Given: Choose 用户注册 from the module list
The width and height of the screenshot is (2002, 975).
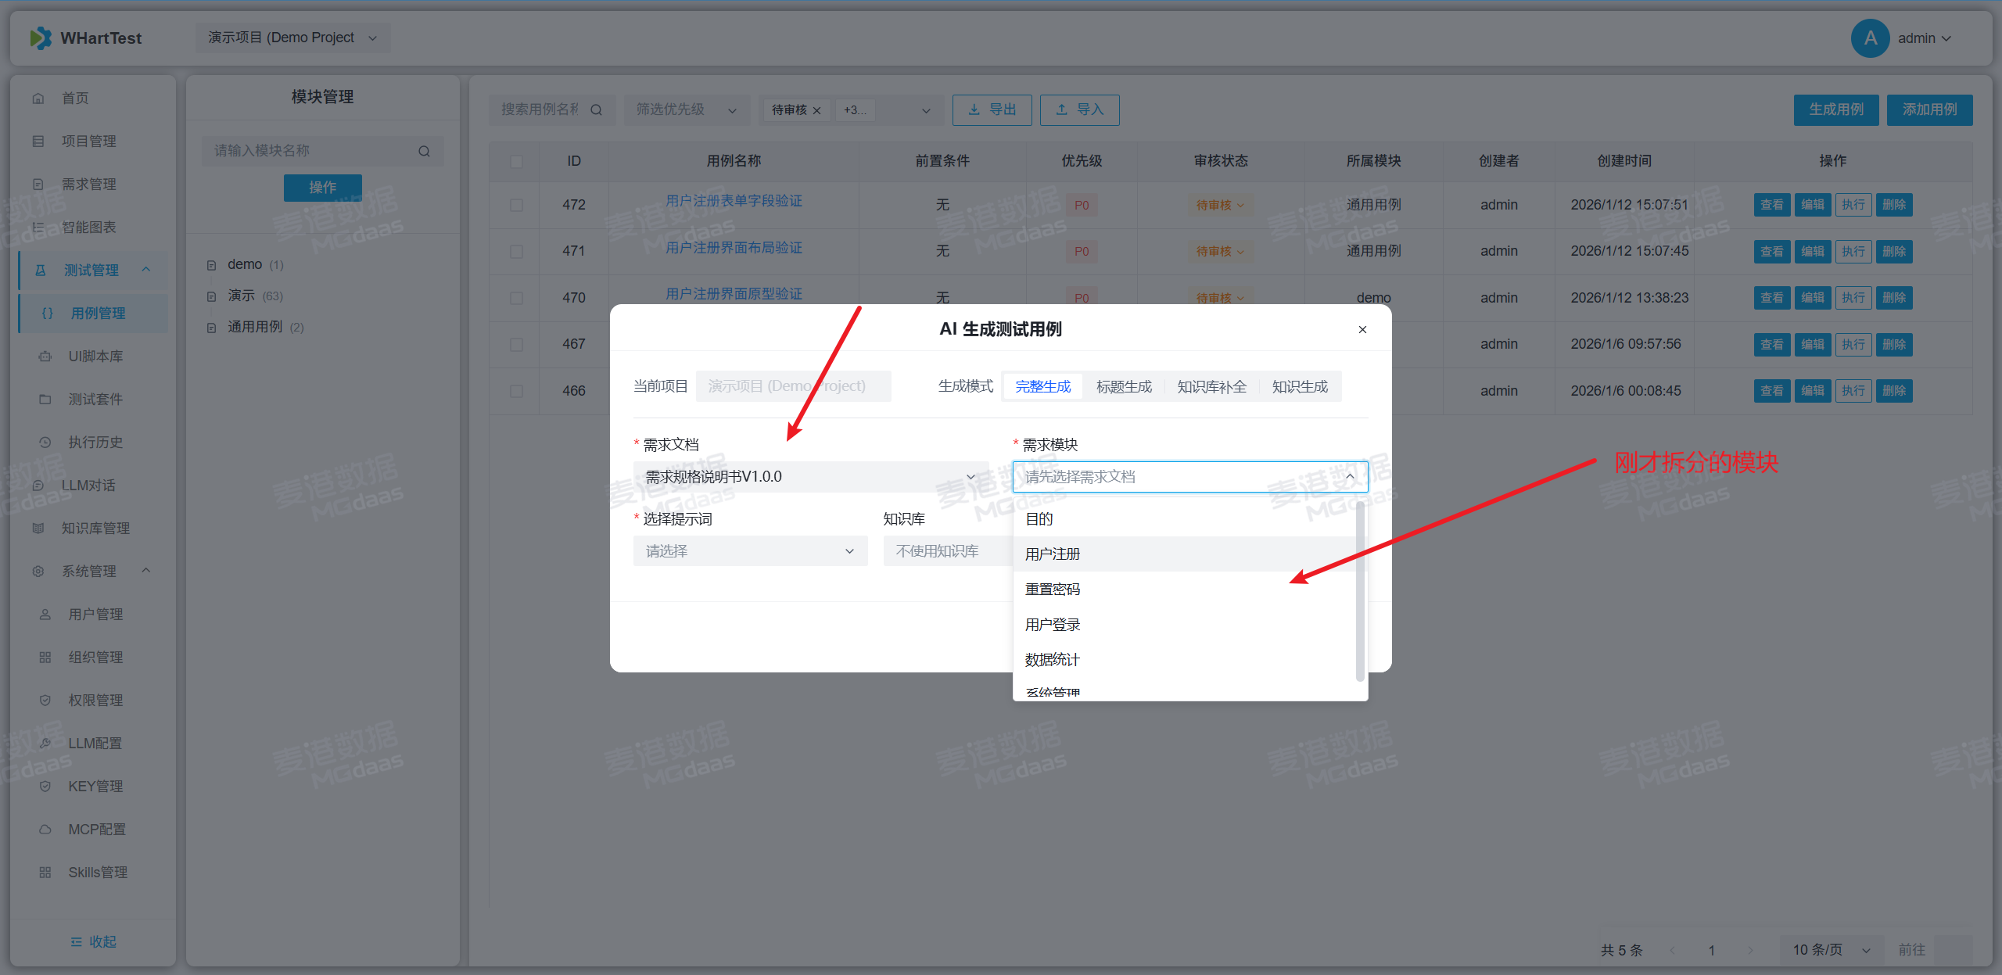Looking at the screenshot, I should tap(1053, 554).
